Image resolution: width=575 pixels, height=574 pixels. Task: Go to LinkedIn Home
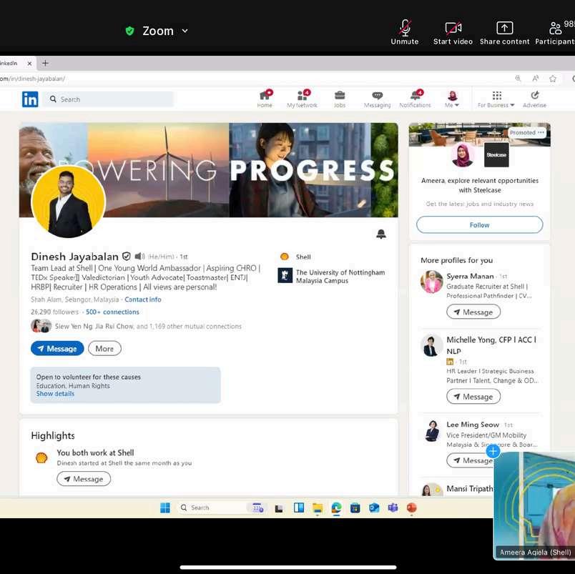(x=265, y=99)
